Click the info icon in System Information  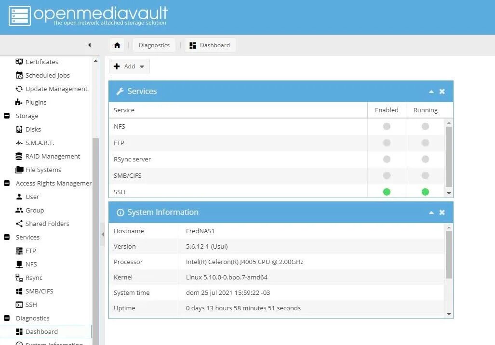(x=120, y=212)
